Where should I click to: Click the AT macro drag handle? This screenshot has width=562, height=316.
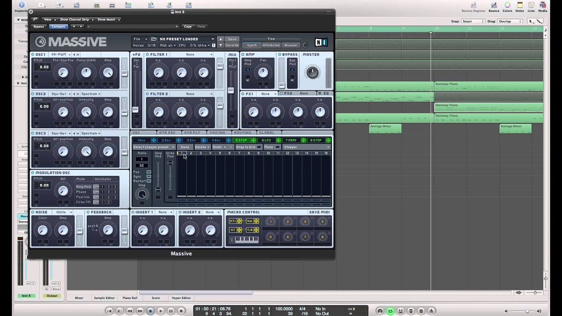click(x=239, y=230)
